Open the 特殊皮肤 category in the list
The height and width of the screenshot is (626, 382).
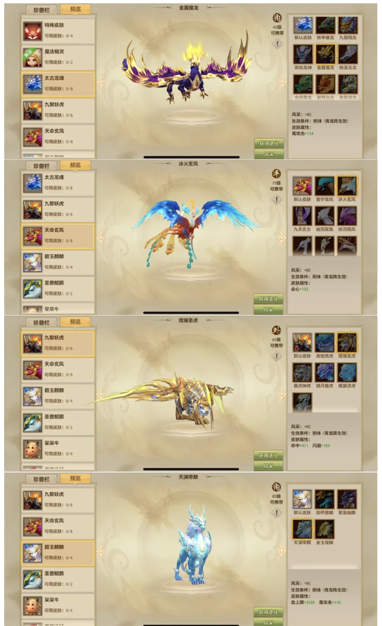pyautogui.click(x=58, y=31)
